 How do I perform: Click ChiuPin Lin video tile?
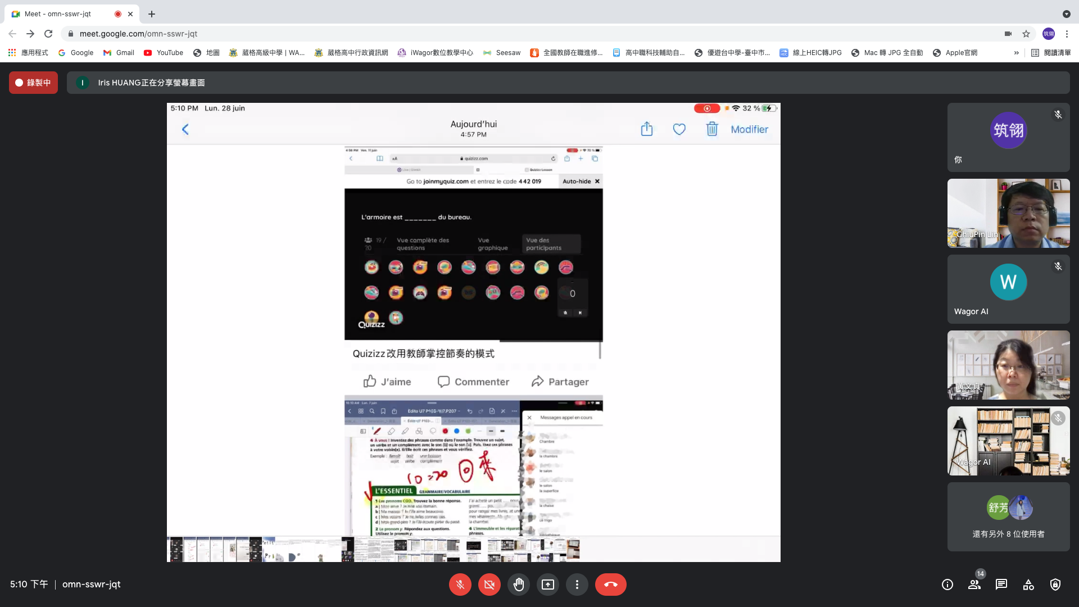coord(1008,213)
